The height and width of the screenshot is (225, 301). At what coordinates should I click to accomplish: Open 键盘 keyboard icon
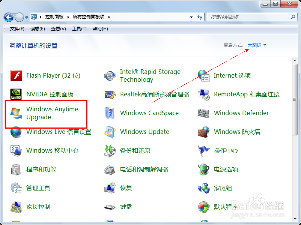click(x=110, y=207)
